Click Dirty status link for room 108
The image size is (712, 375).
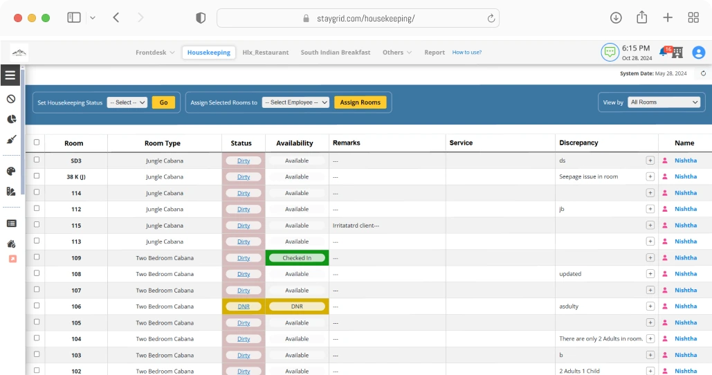tap(244, 274)
